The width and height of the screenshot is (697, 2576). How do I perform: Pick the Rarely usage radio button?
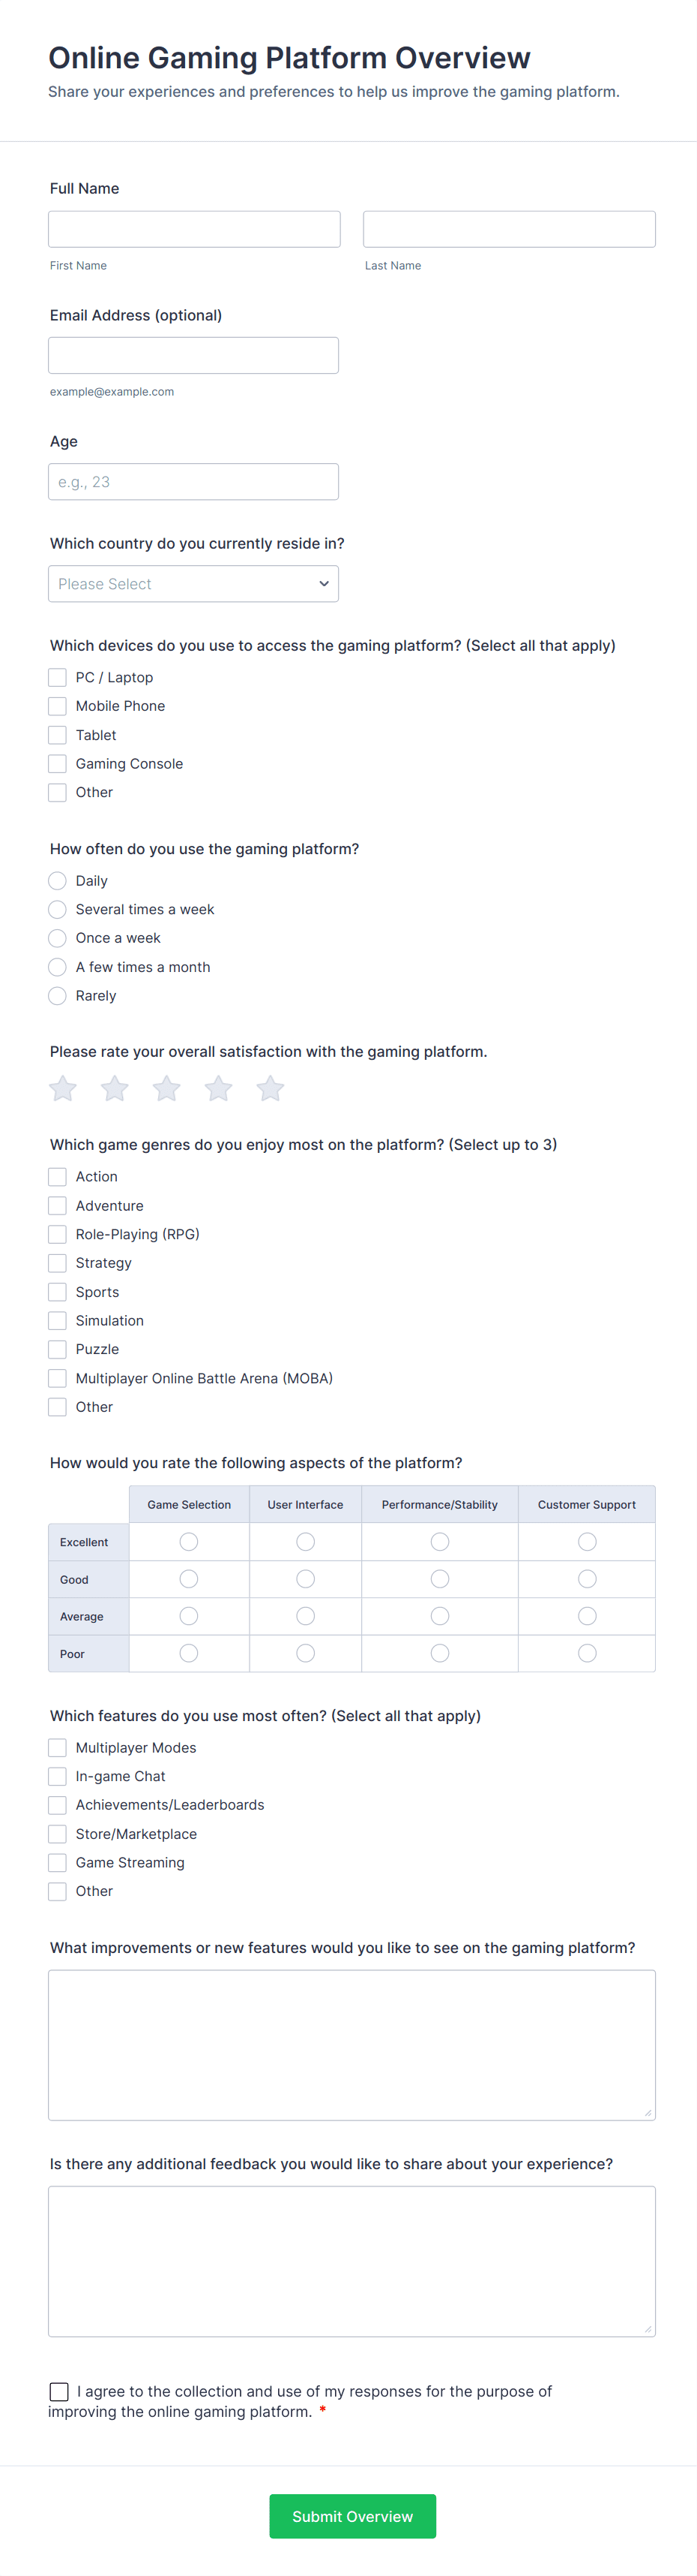pyautogui.click(x=58, y=996)
